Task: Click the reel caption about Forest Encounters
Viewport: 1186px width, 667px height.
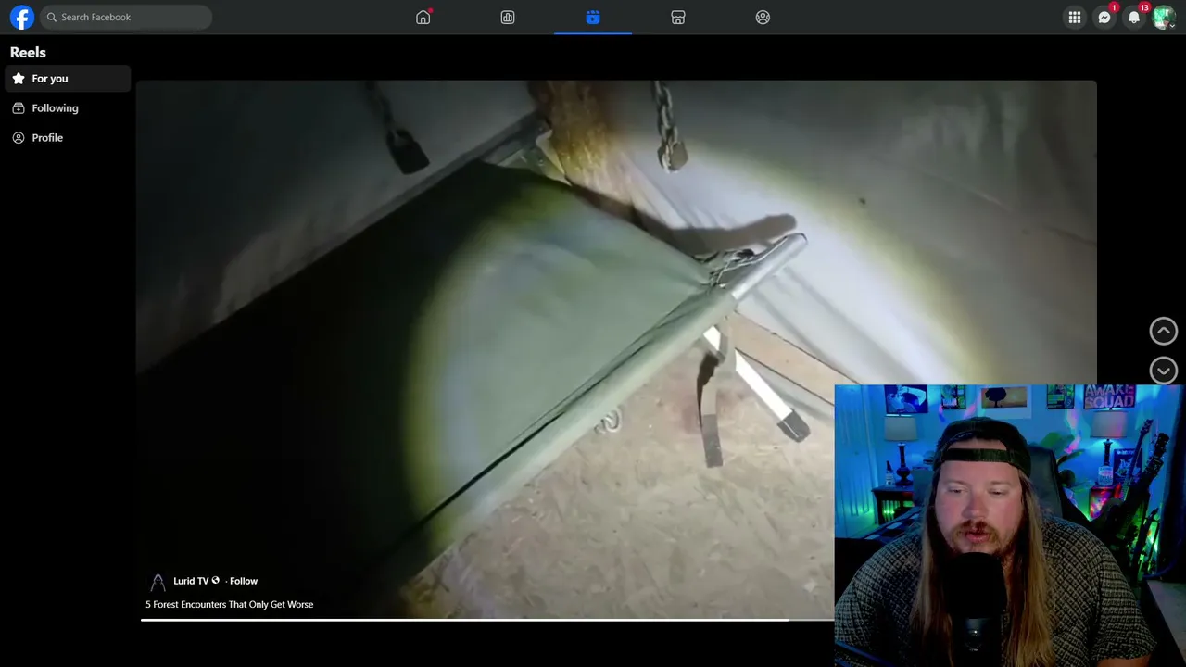Action: click(230, 604)
